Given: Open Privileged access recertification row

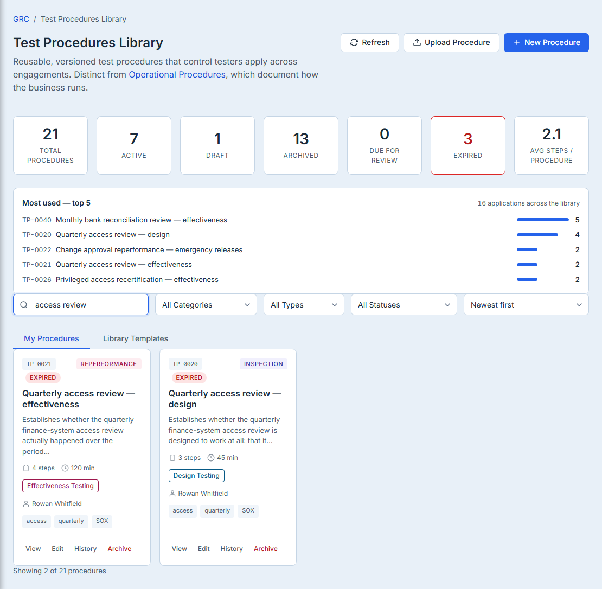Looking at the screenshot, I should (300, 279).
